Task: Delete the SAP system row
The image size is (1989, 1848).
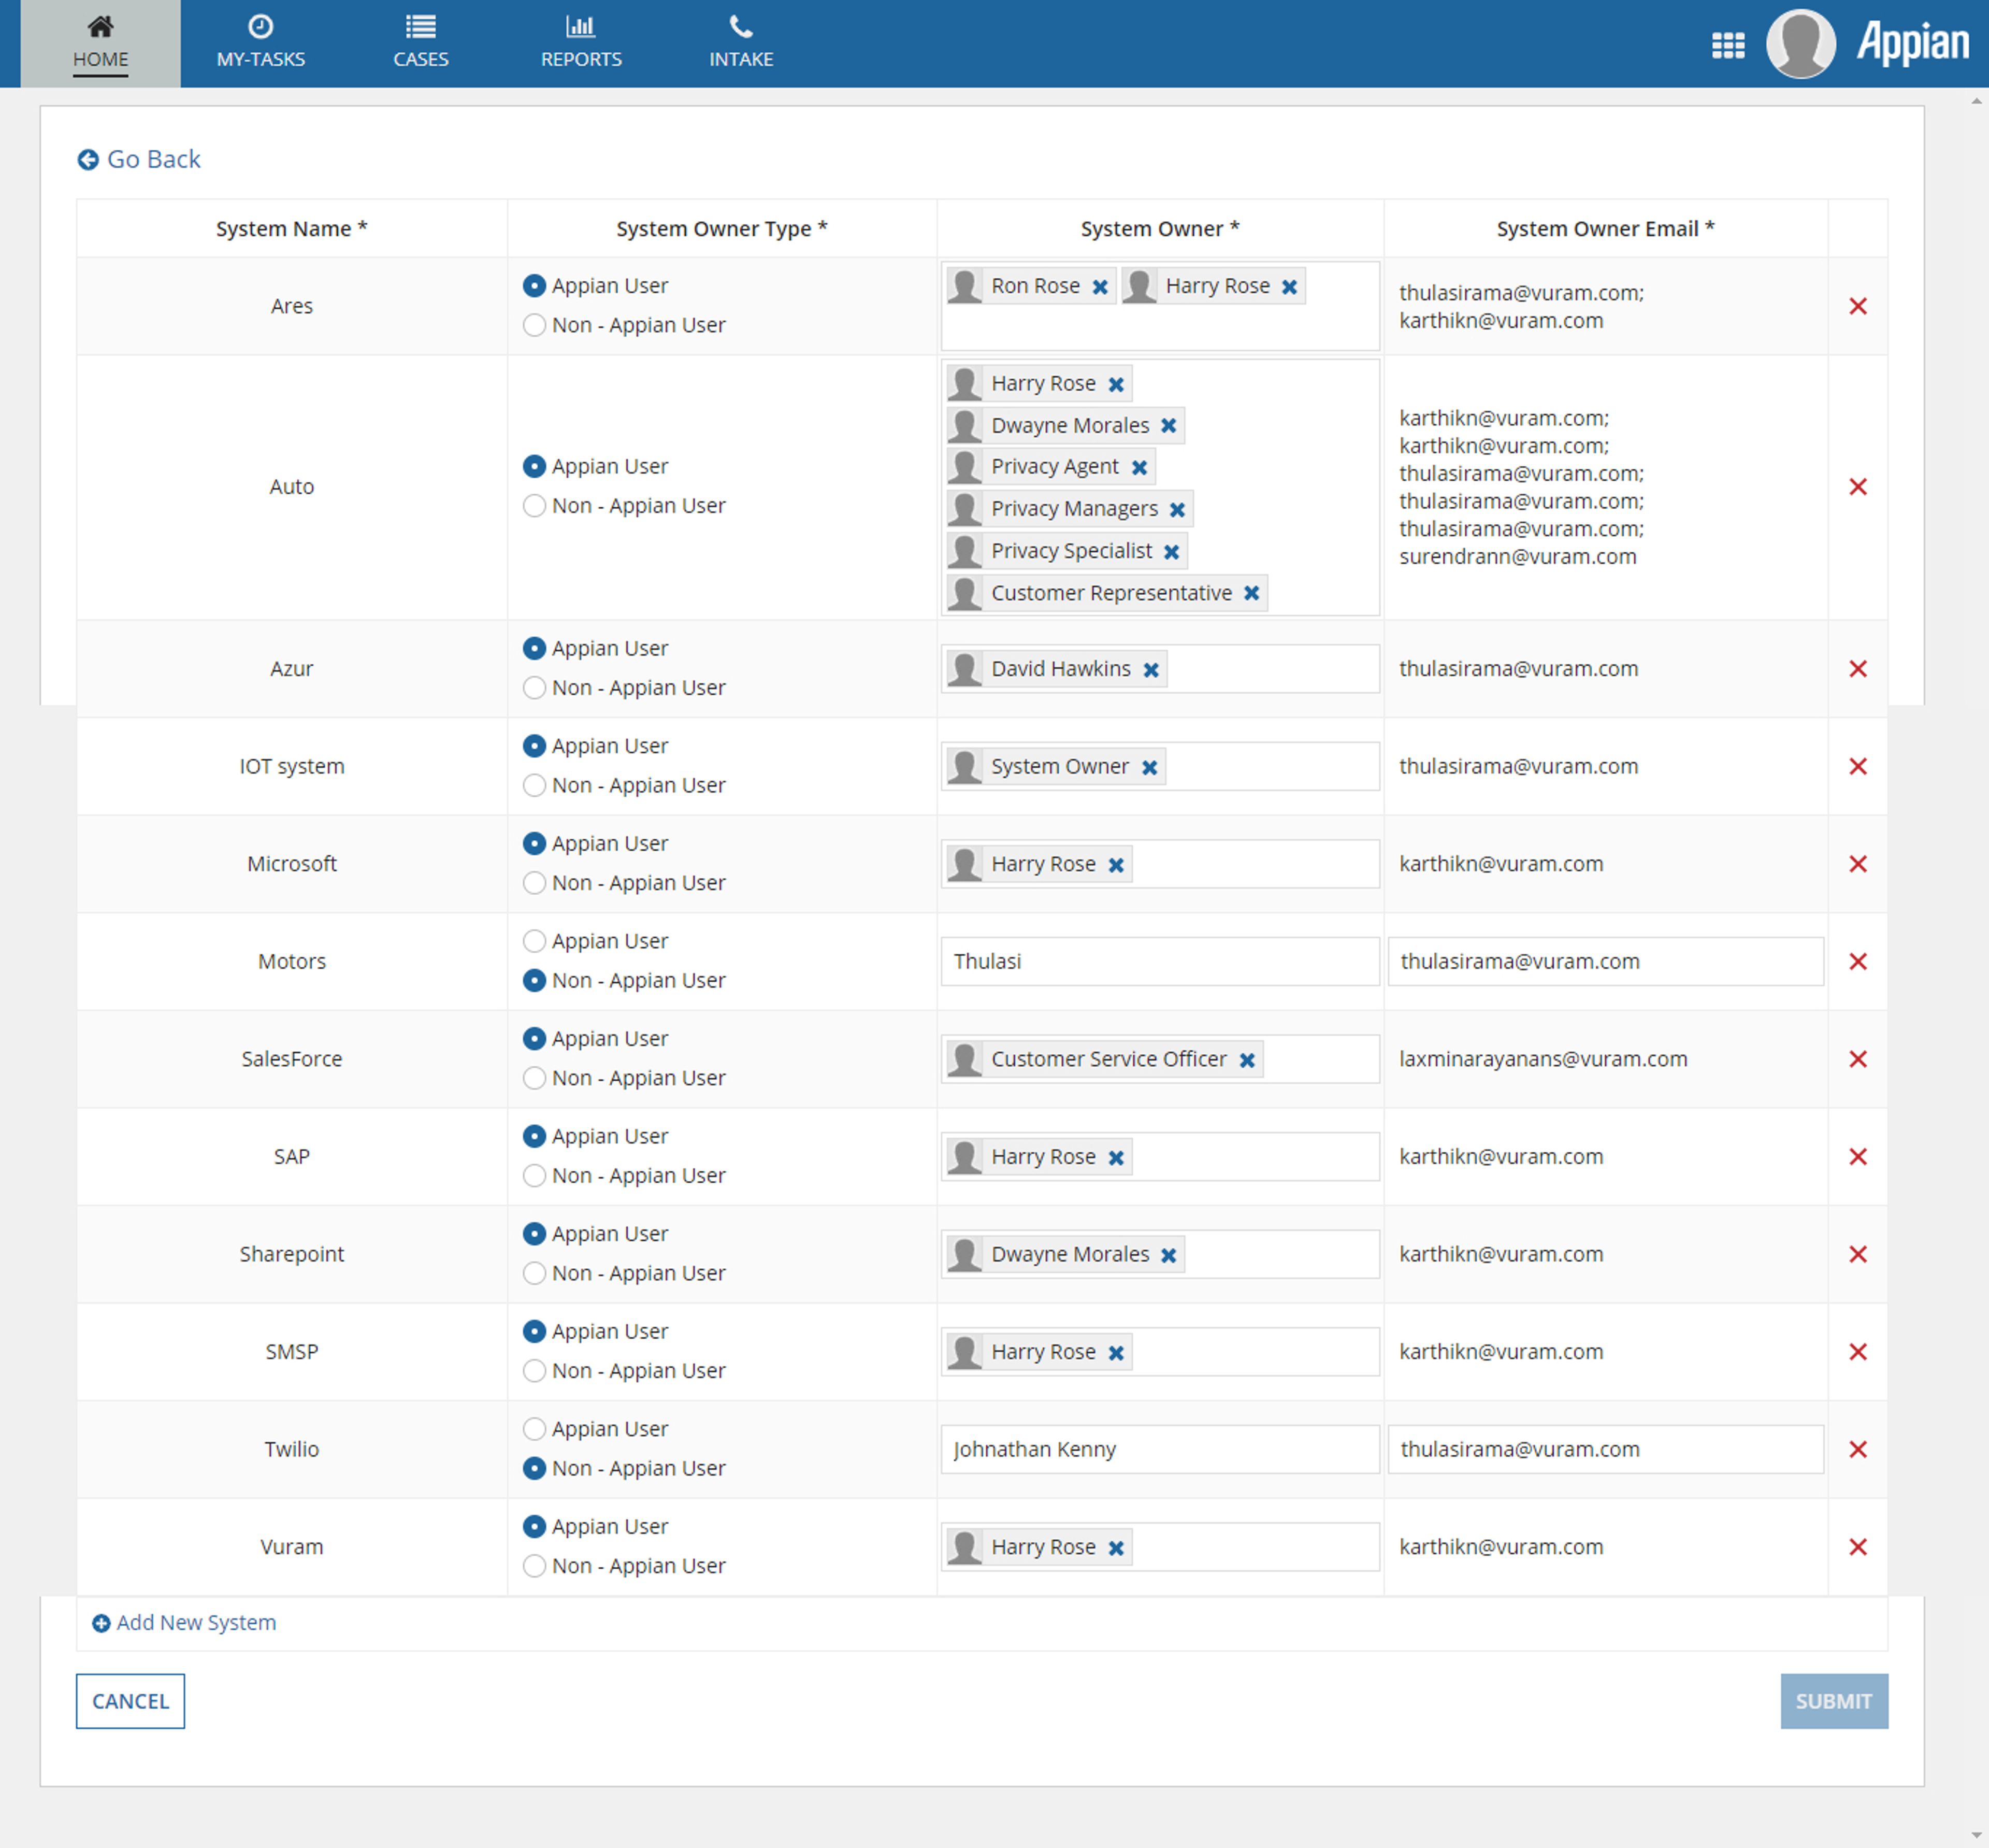Action: [x=1858, y=1157]
